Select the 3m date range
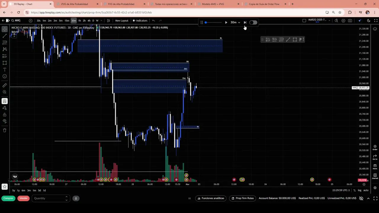Image resolution: width=379 pixels, height=213 pixels. (29, 191)
